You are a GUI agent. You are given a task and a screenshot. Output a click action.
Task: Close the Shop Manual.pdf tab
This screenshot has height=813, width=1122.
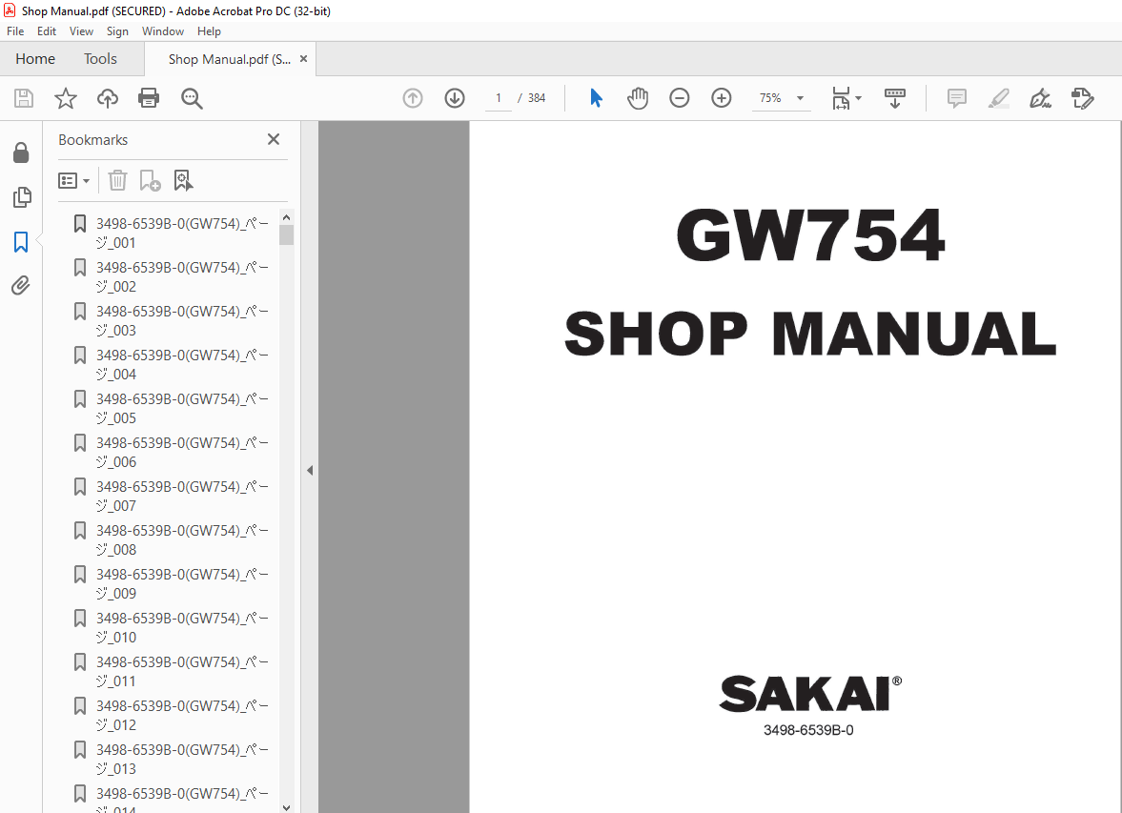(303, 59)
